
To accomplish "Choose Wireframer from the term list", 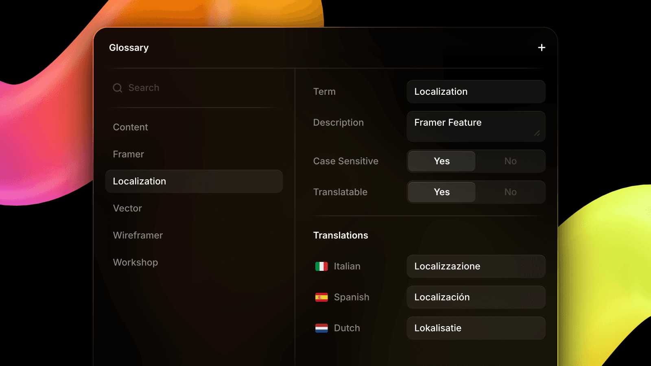I will tap(138, 235).
